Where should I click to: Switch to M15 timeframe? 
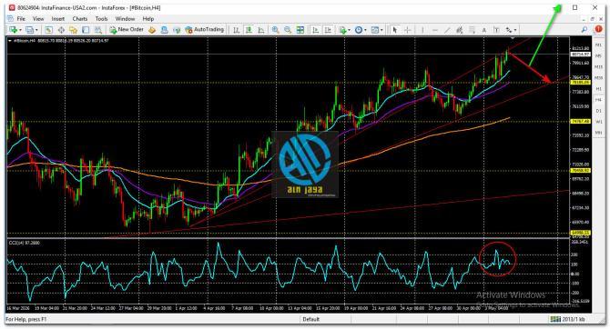pyautogui.click(x=599, y=67)
